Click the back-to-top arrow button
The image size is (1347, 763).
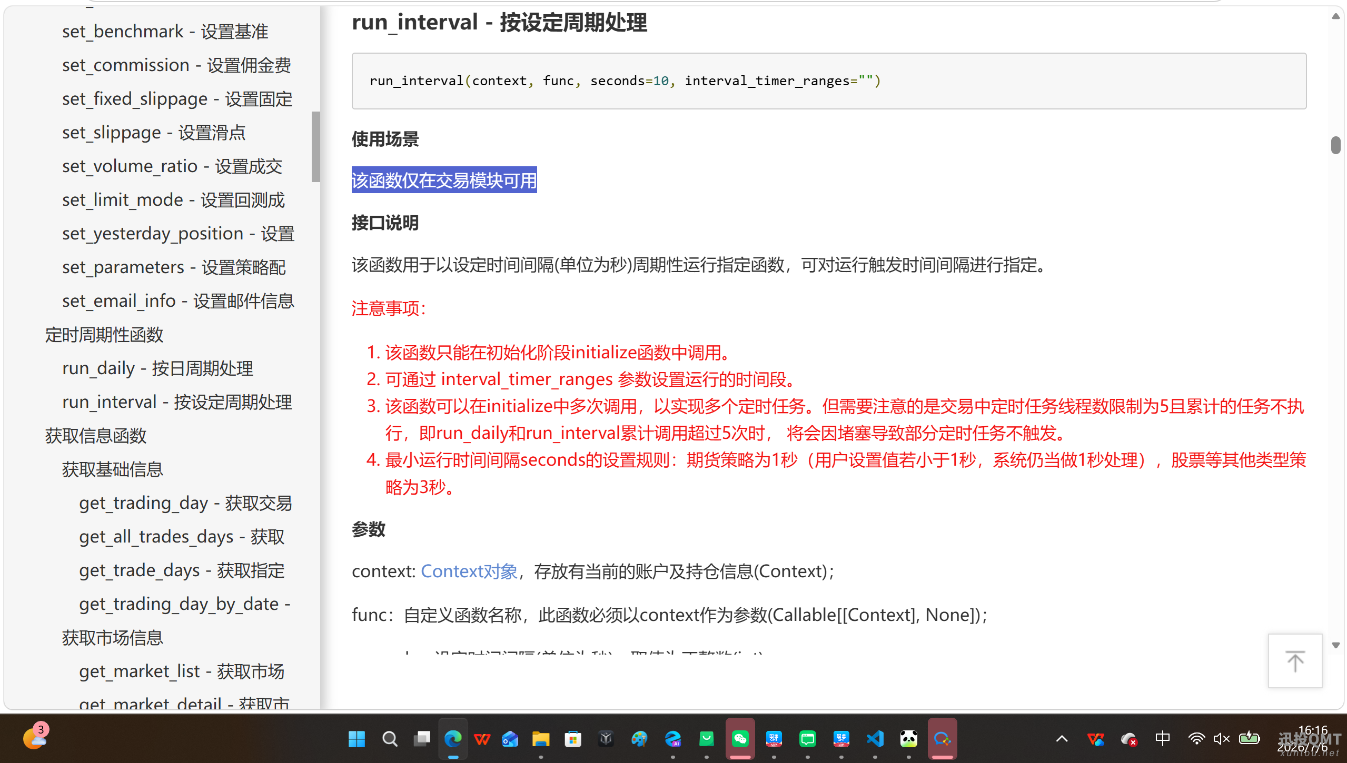pyautogui.click(x=1295, y=661)
